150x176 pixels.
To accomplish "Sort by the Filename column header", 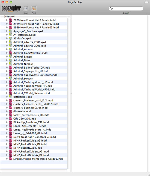I will coord(36,16).
